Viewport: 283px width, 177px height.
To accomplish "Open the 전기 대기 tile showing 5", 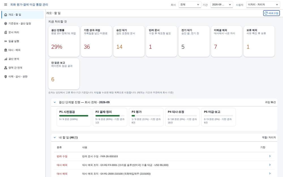I will [x=194, y=41].
